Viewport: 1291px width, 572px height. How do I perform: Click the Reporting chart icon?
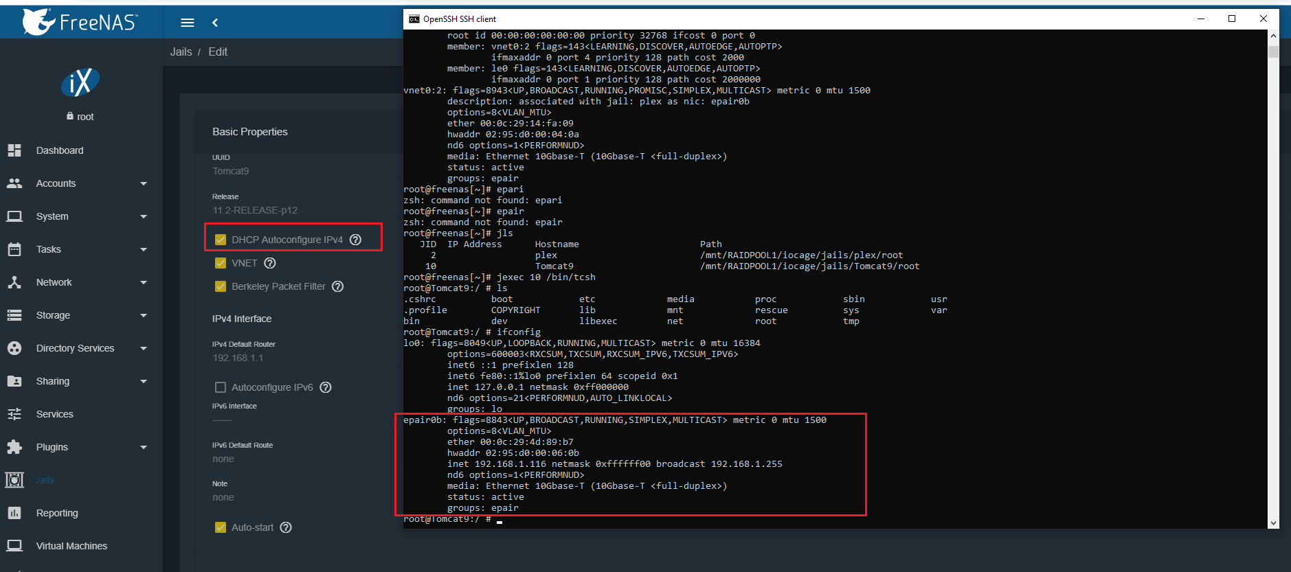14,513
